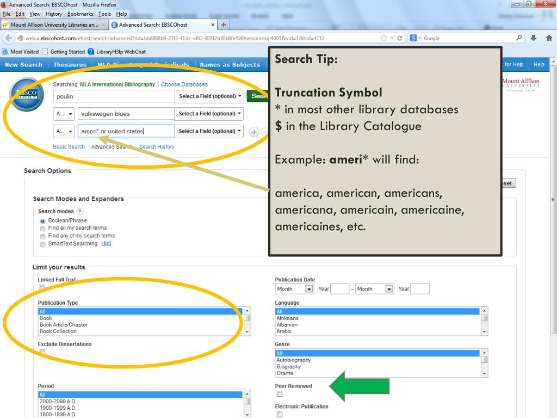Bookmark page with the star icon

point(383,38)
